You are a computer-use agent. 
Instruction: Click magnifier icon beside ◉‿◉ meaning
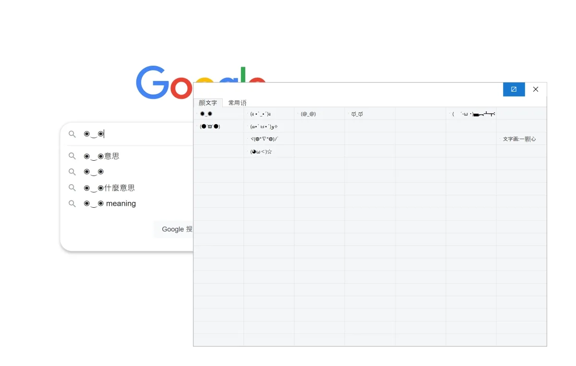[x=72, y=203]
